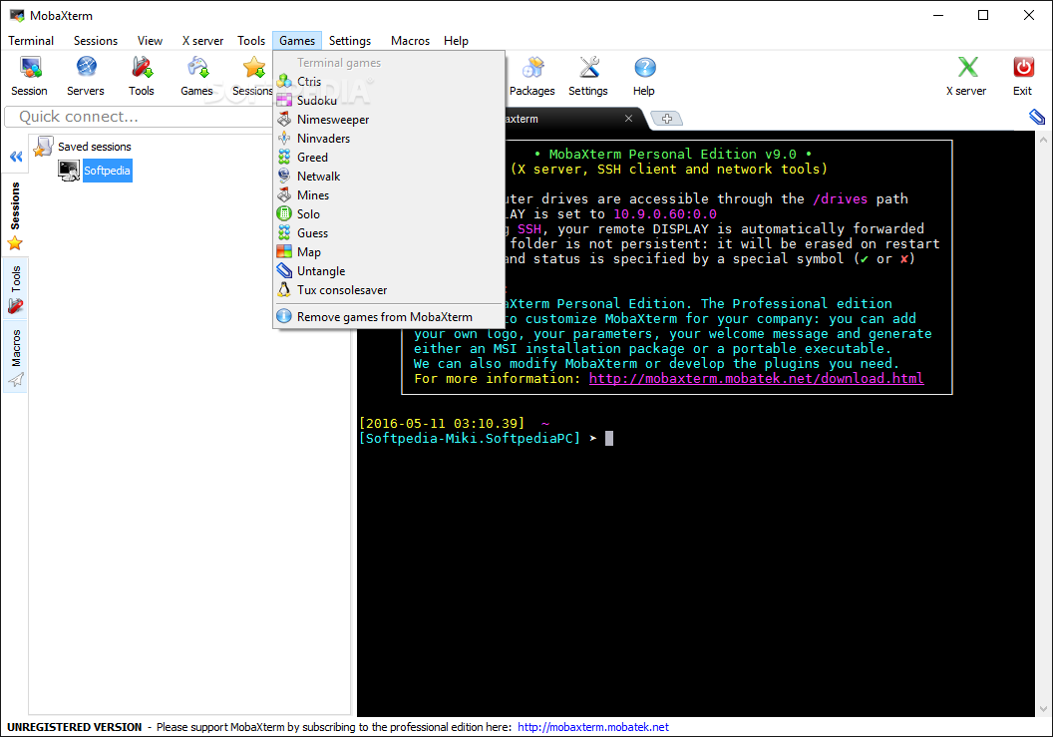The width and height of the screenshot is (1053, 737).
Task: Click the terminal scrollbar up arrow
Action: (1043, 140)
